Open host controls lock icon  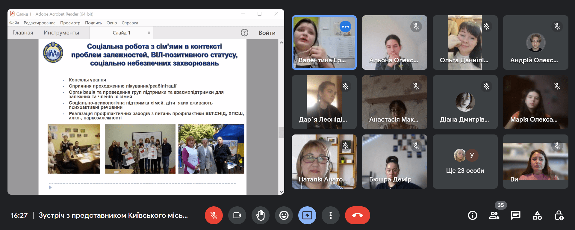coord(559,215)
